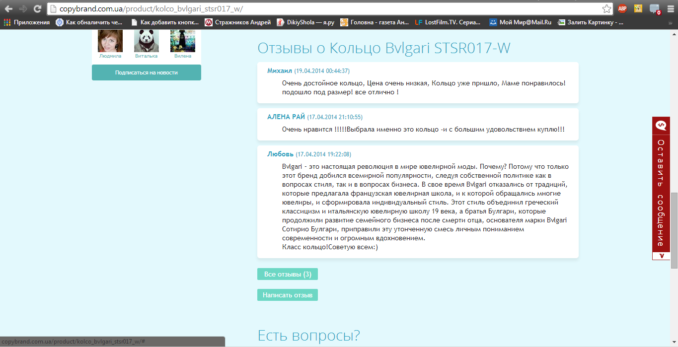Click the Есть вопросы? heading

click(308, 336)
